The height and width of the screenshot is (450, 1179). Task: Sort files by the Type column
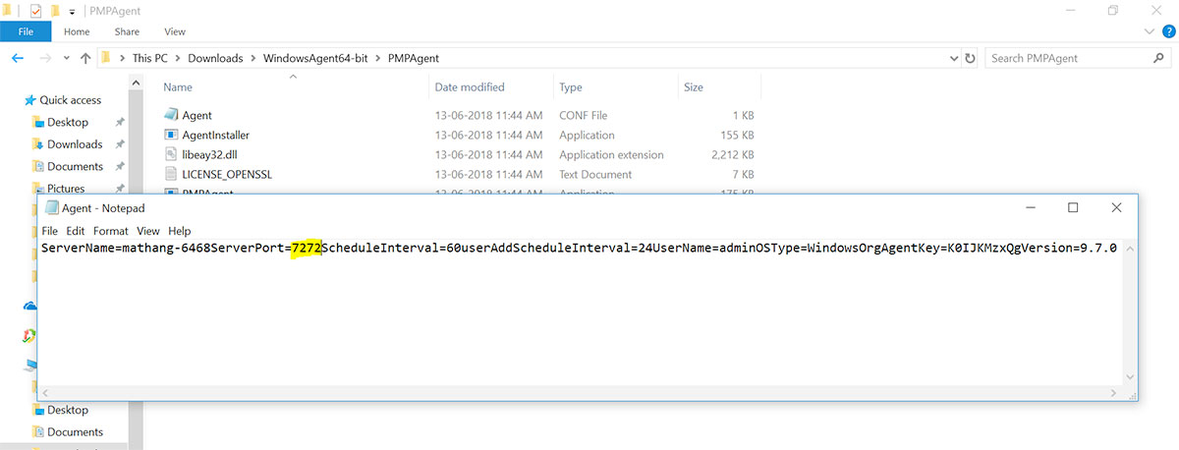point(571,87)
